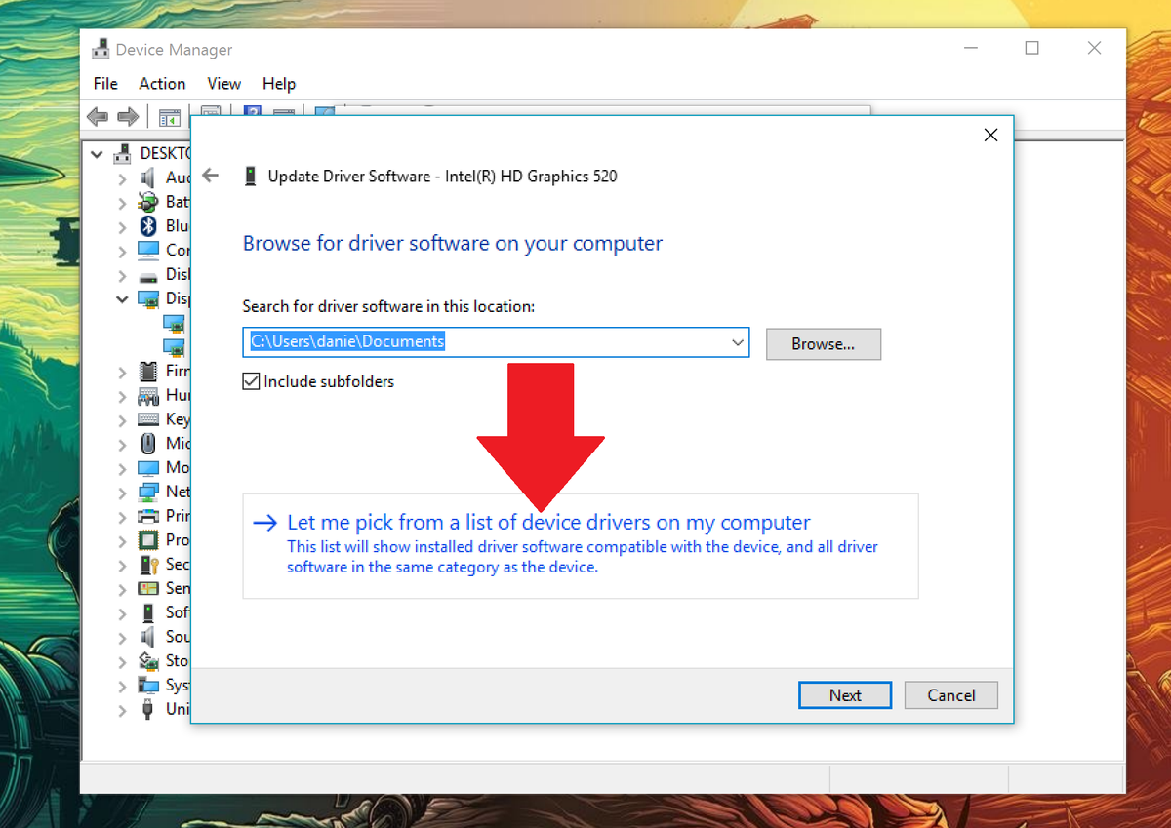
Task: Click the Back navigation arrow in Device Manager toolbar
Action: [x=97, y=117]
